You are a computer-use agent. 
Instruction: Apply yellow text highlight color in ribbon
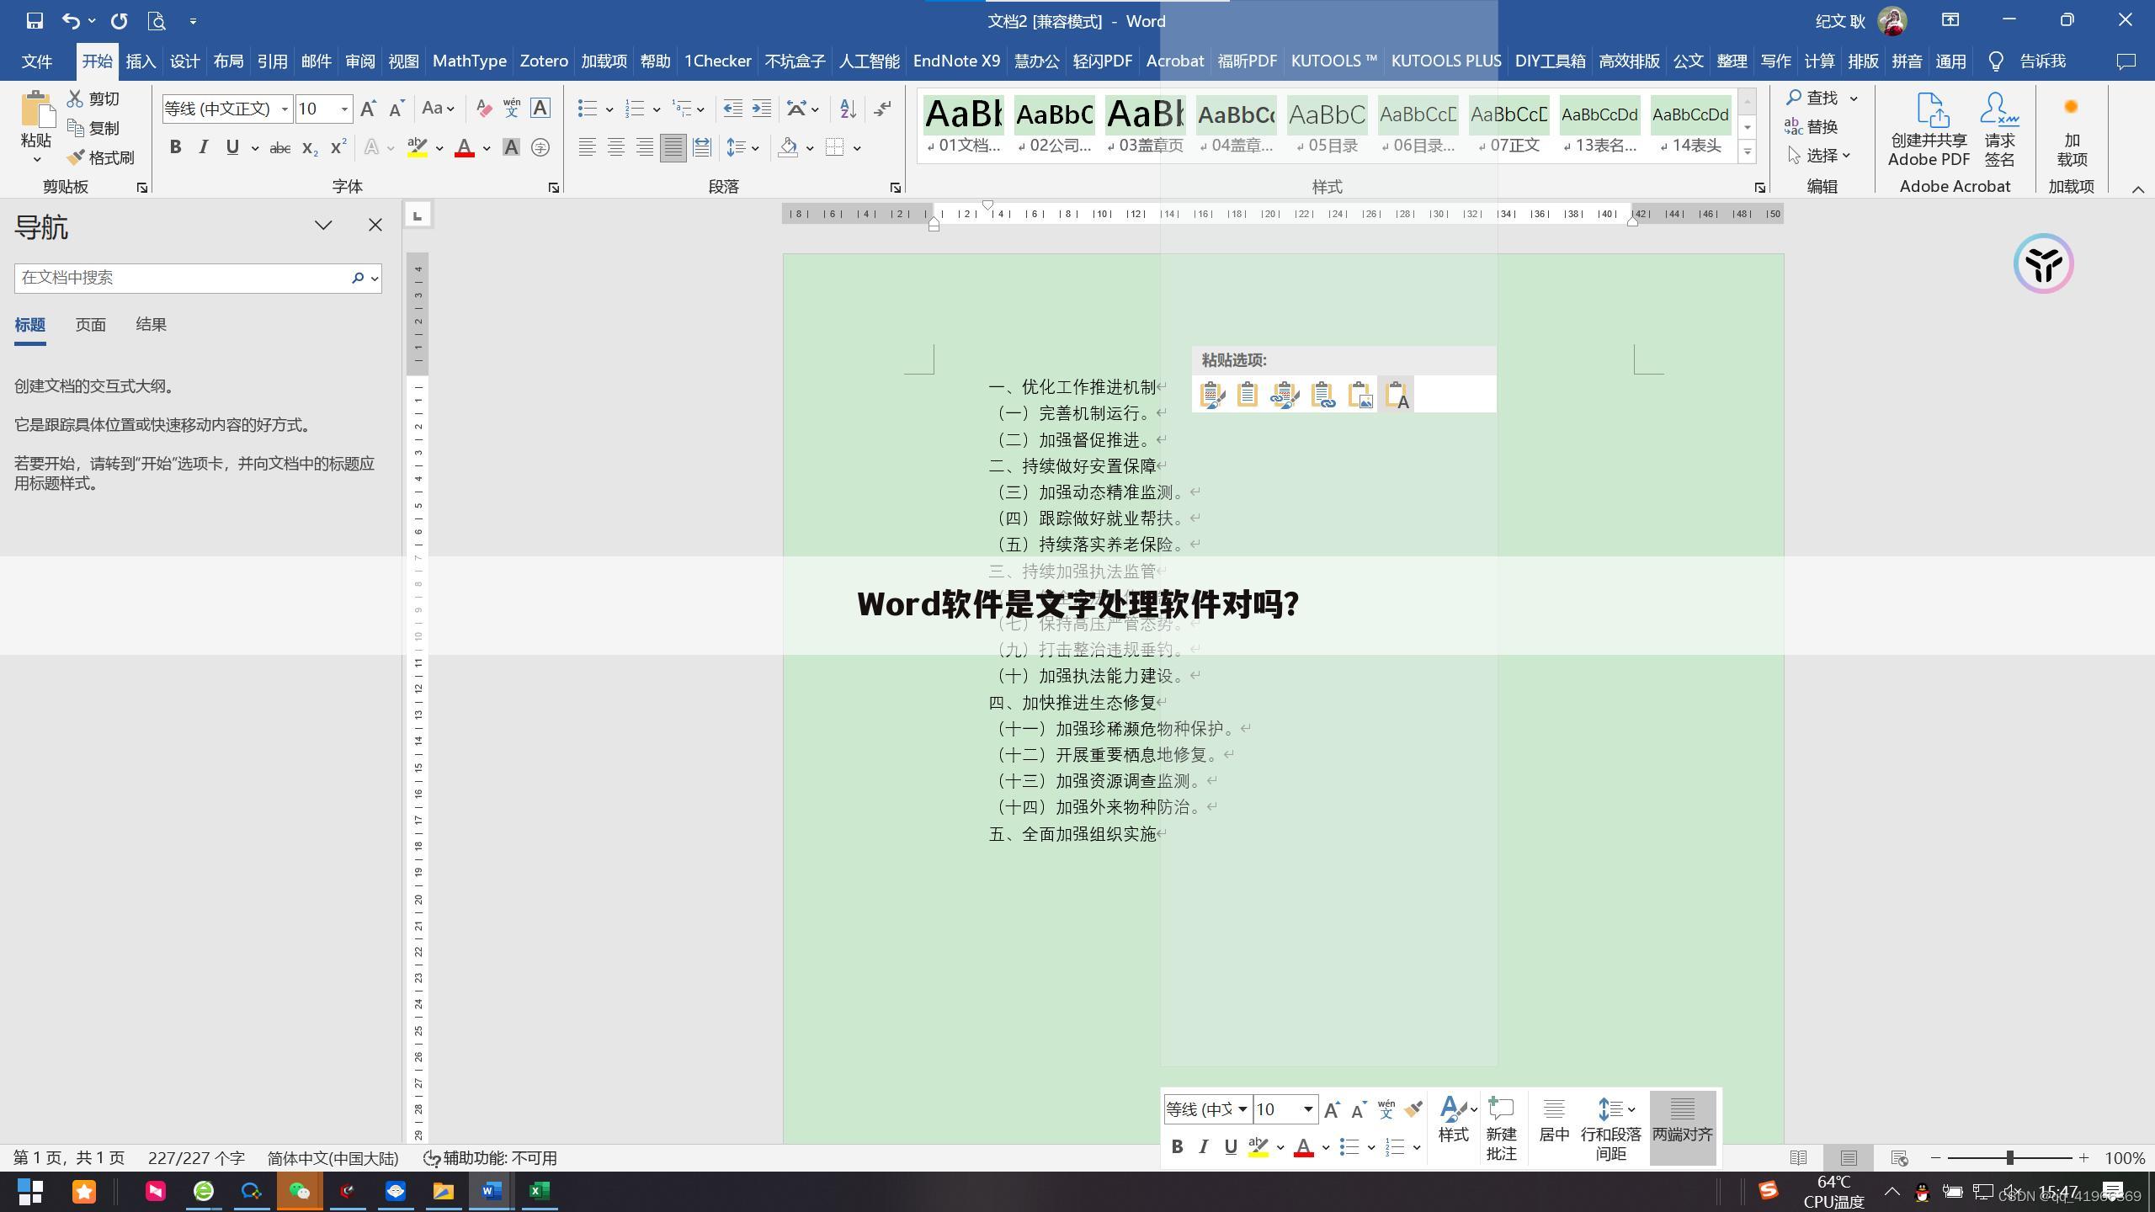point(418,149)
